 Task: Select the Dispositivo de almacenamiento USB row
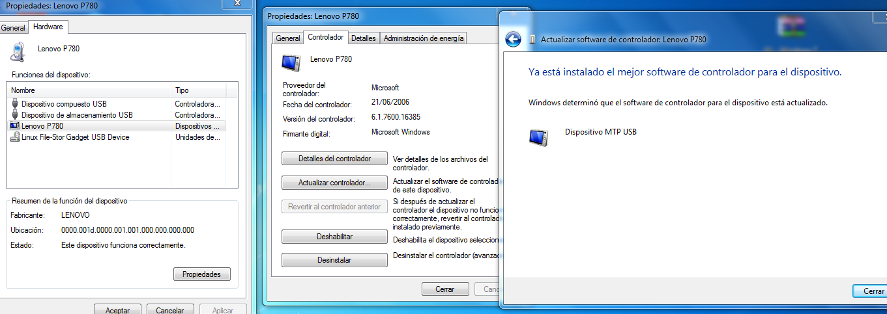pos(117,115)
